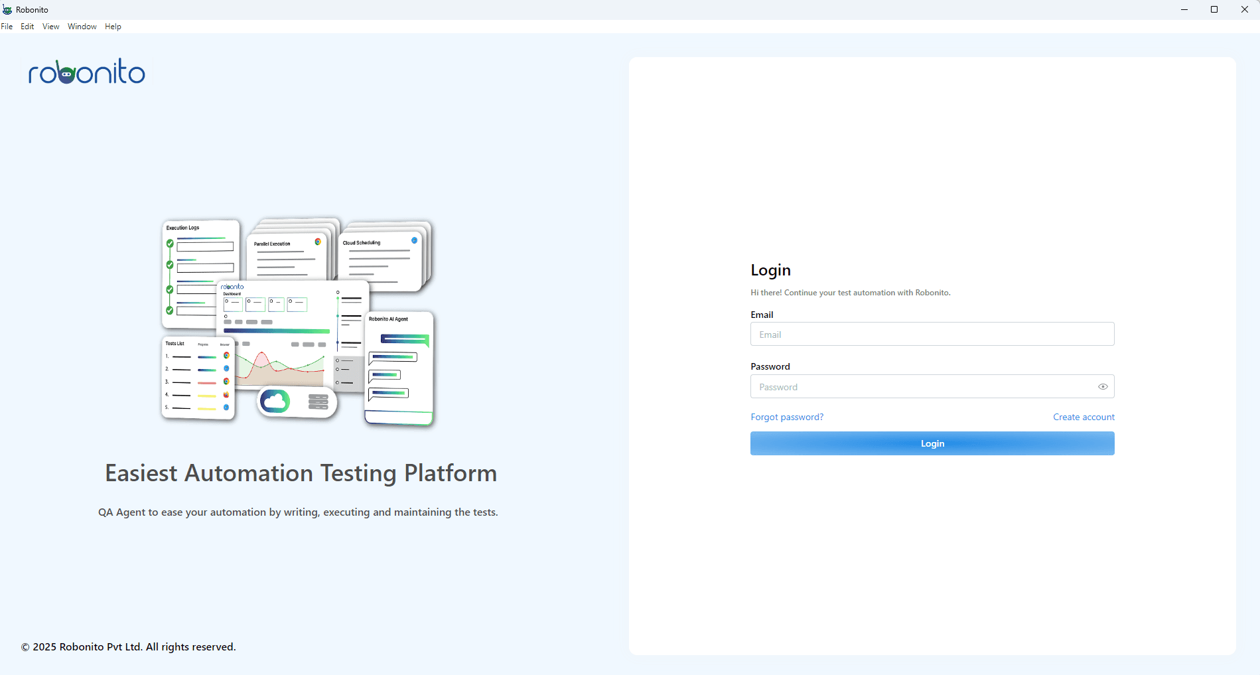Toggle password visibility eye icon
This screenshot has width=1260, height=675.
click(x=1103, y=387)
